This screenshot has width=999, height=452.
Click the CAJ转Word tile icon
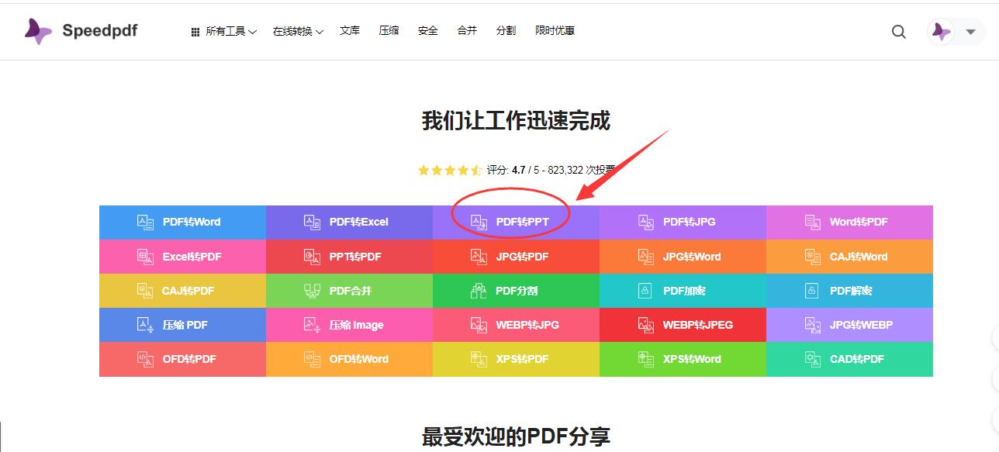[812, 256]
